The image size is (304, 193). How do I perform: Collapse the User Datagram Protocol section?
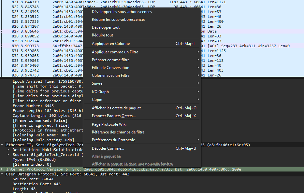(x=3, y=174)
